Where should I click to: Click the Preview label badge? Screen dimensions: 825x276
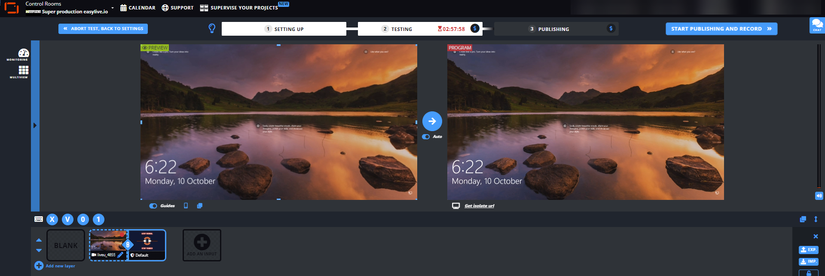(155, 48)
